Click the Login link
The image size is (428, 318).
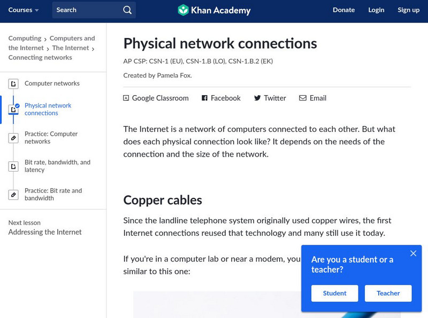pyautogui.click(x=376, y=10)
